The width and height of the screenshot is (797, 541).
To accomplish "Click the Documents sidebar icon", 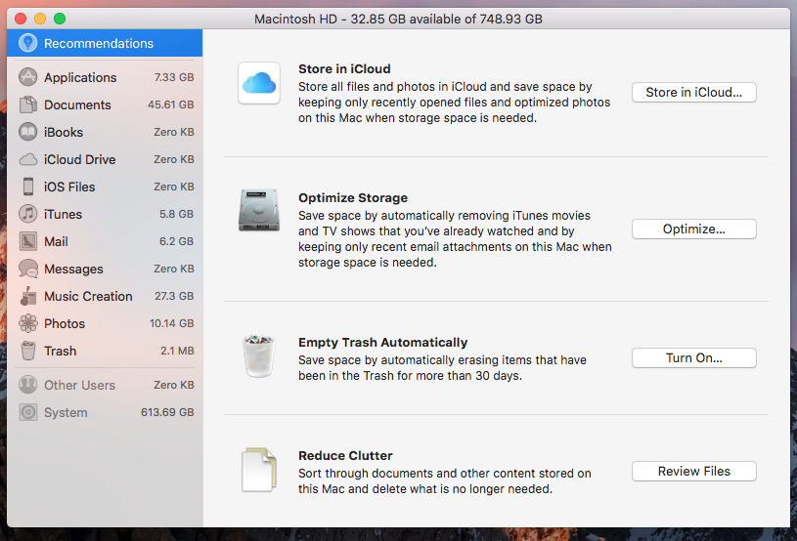I will 28,104.
